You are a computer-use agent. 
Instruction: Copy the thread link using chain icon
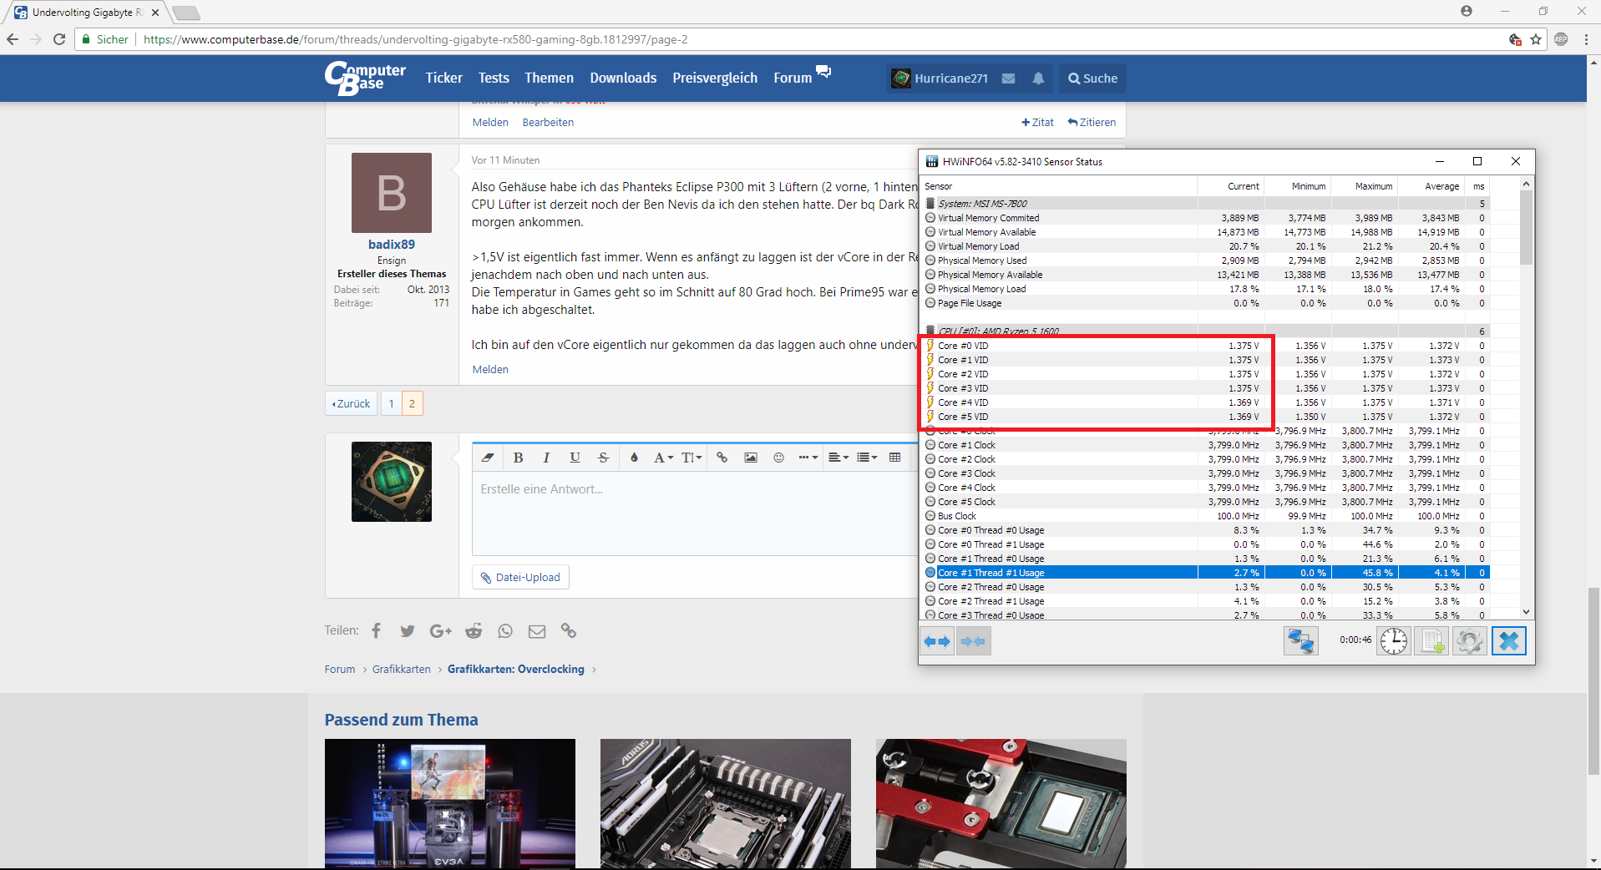[569, 631]
